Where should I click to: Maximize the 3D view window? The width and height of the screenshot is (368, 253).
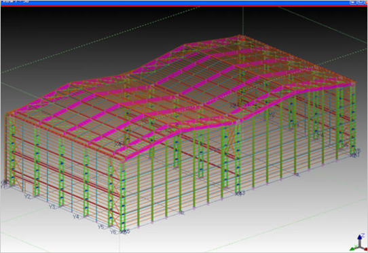tap(360, 2)
